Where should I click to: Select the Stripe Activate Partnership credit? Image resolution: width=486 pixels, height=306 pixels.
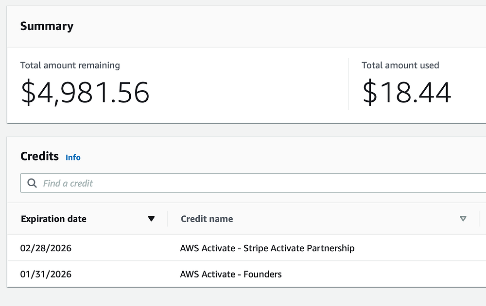[267, 248]
